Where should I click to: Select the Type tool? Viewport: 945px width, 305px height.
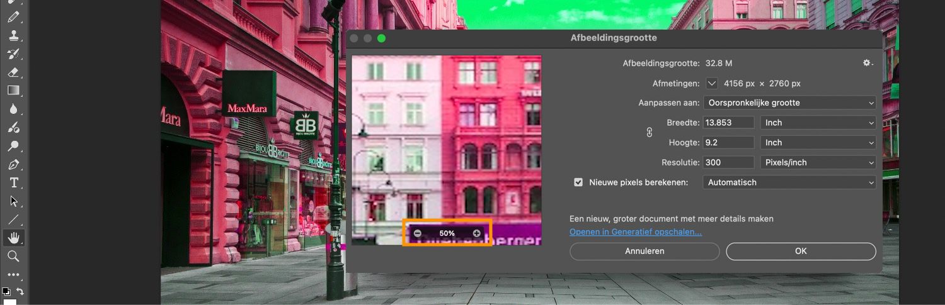pyautogui.click(x=13, y=183)
